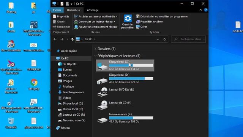This screenshot has width=243, height=137.
Task: Expand the address bar history dropdown
Action: tap(158, 39)
